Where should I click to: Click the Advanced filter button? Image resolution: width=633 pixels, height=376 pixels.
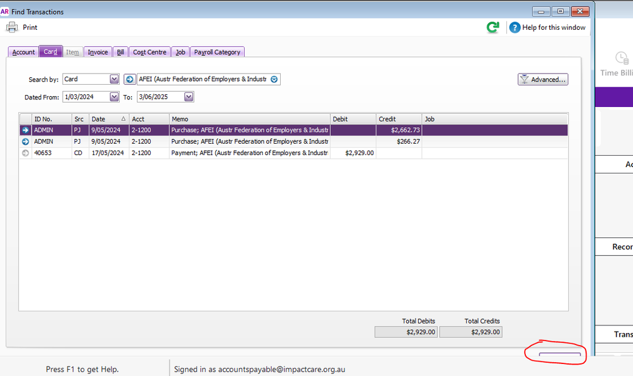[542, 79]
